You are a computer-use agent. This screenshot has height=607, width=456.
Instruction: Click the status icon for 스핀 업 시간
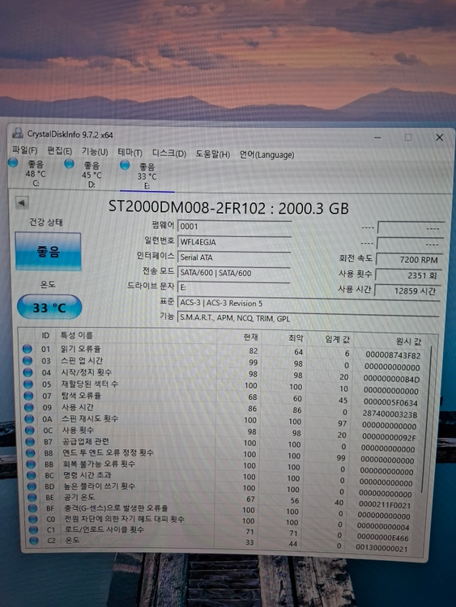click(x=28, y=361)
